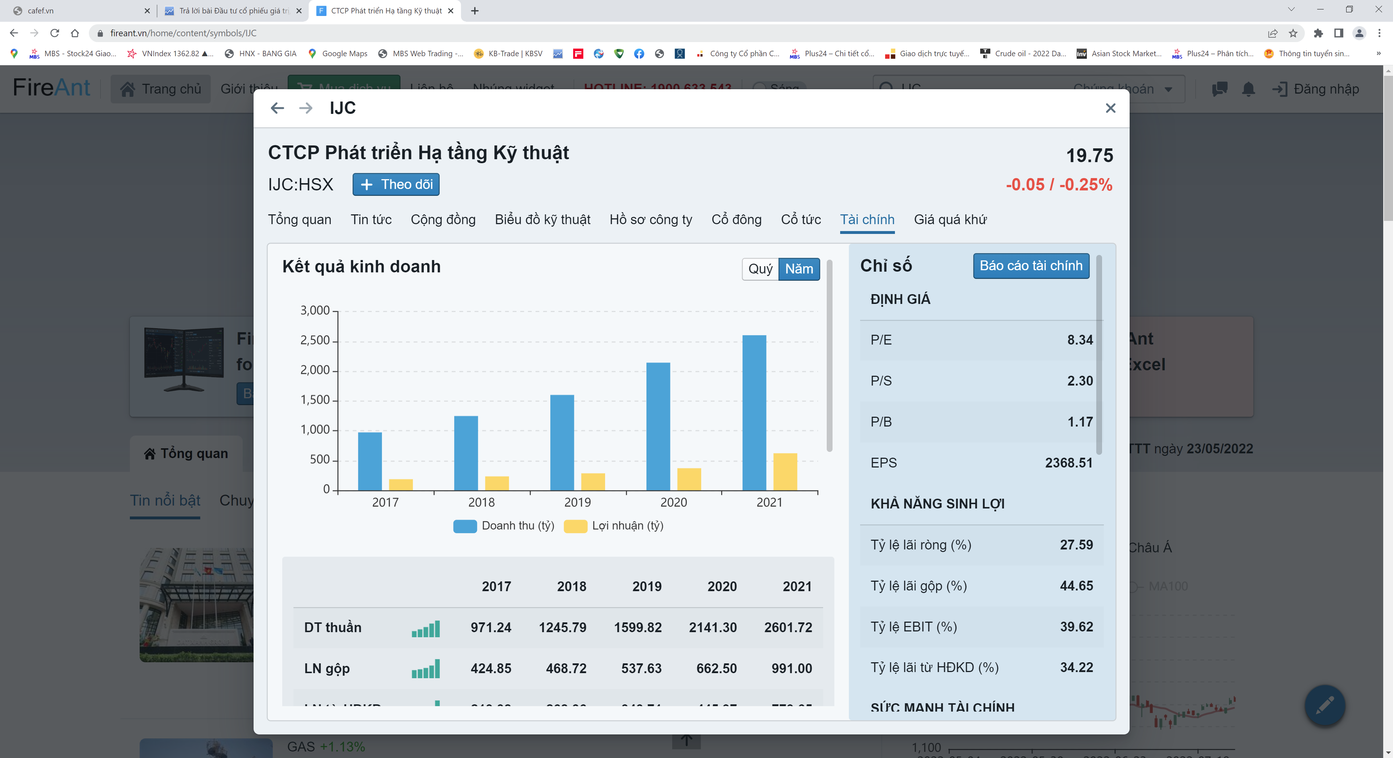Image resolution: width=1393 pixels, height=758 pixels.
Task: Open the Cổ tức tab
Action: pos(801,219)
